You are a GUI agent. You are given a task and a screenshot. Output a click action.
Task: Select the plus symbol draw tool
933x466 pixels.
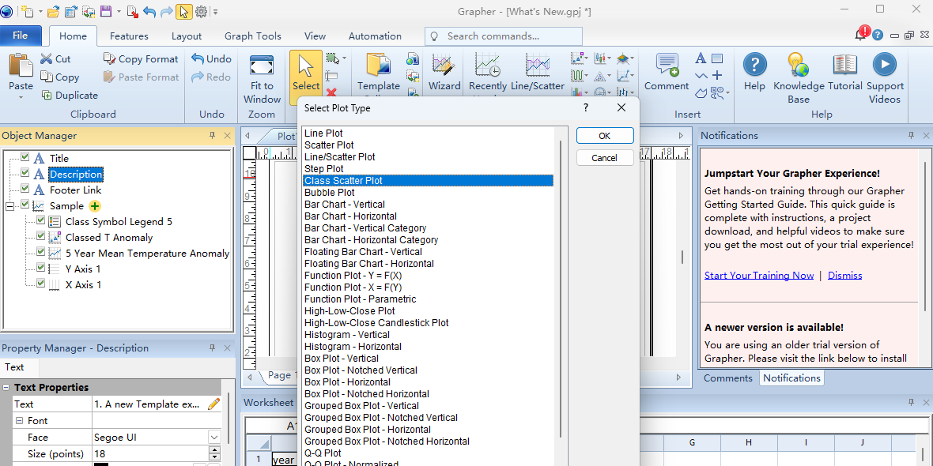click(x=717, y=76)
